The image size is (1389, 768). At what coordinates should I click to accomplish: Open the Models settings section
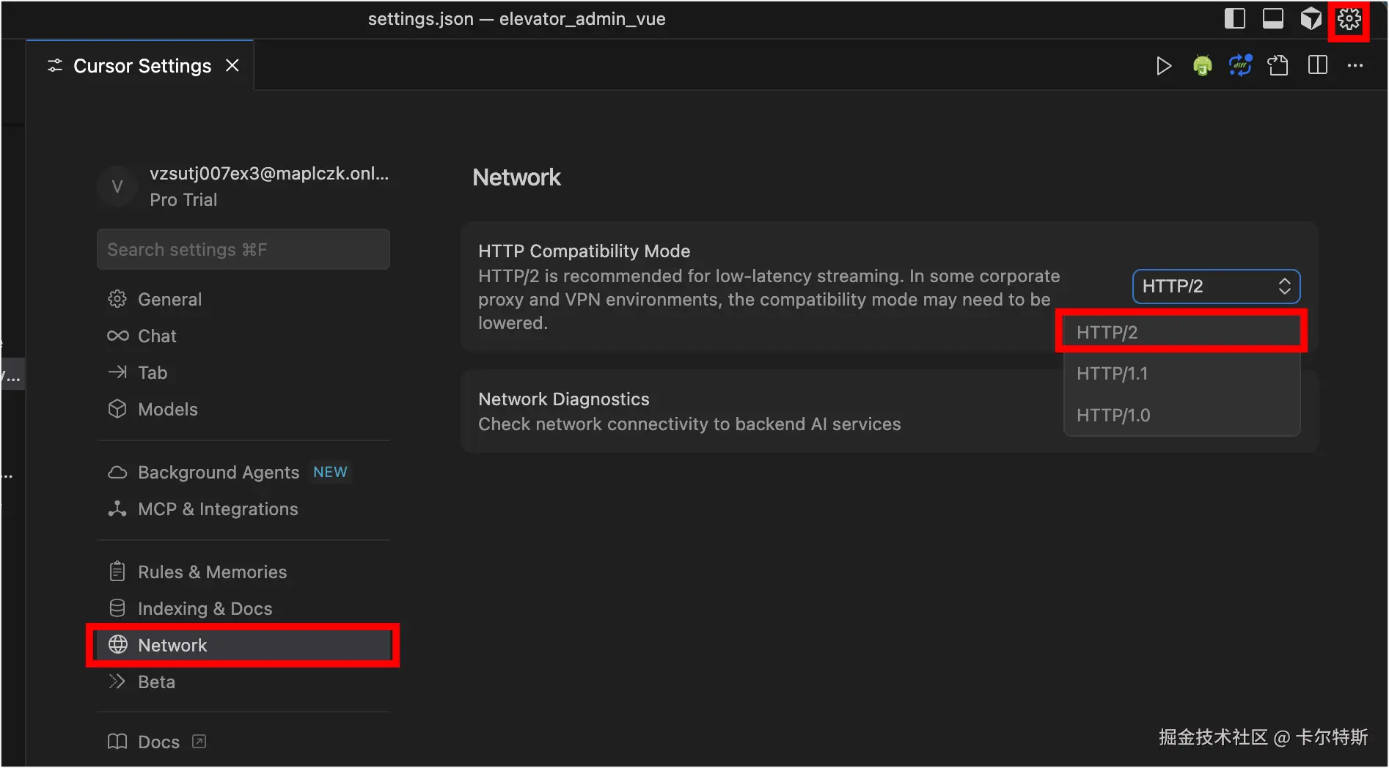243,409
